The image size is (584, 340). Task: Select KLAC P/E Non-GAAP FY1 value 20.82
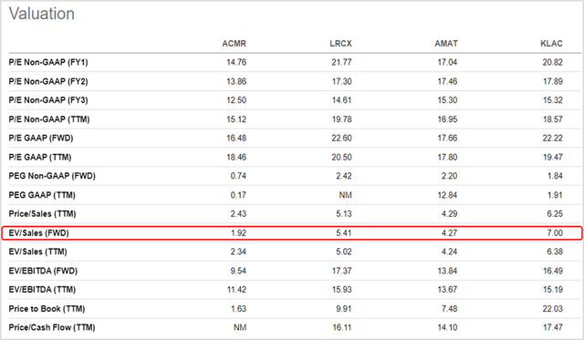coord(552,62)
